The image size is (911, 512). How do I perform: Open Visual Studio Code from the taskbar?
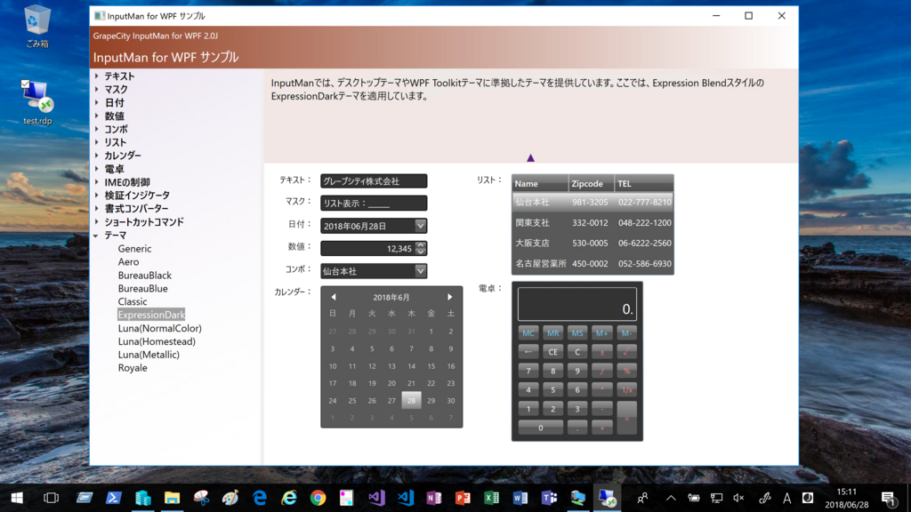tap(406, 498)
